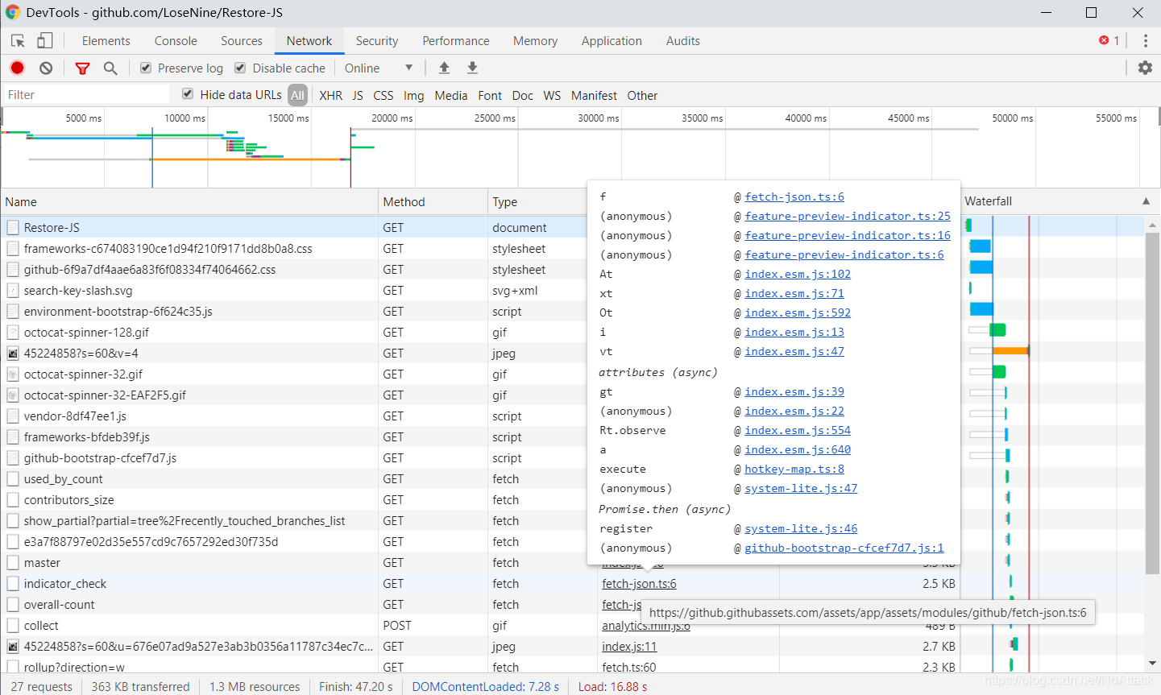This screenshot has width=1161, height=695.
Task: Open the DevTools three-dot menu
Action: click(x=1146, y=40)
